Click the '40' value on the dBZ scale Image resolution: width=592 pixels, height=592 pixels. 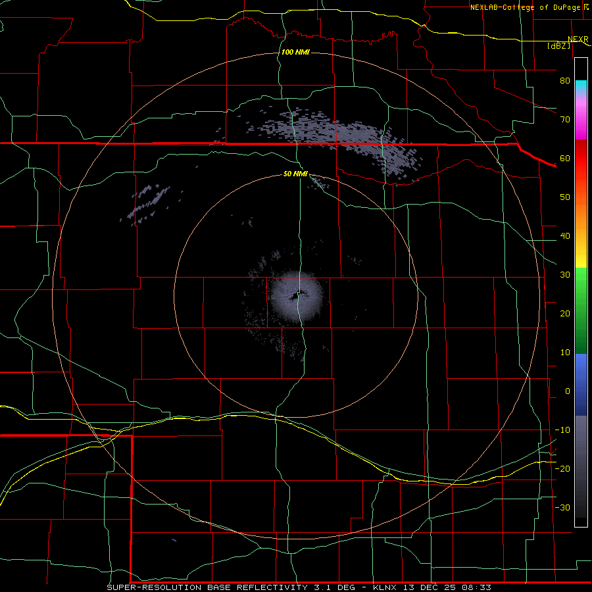565,236
